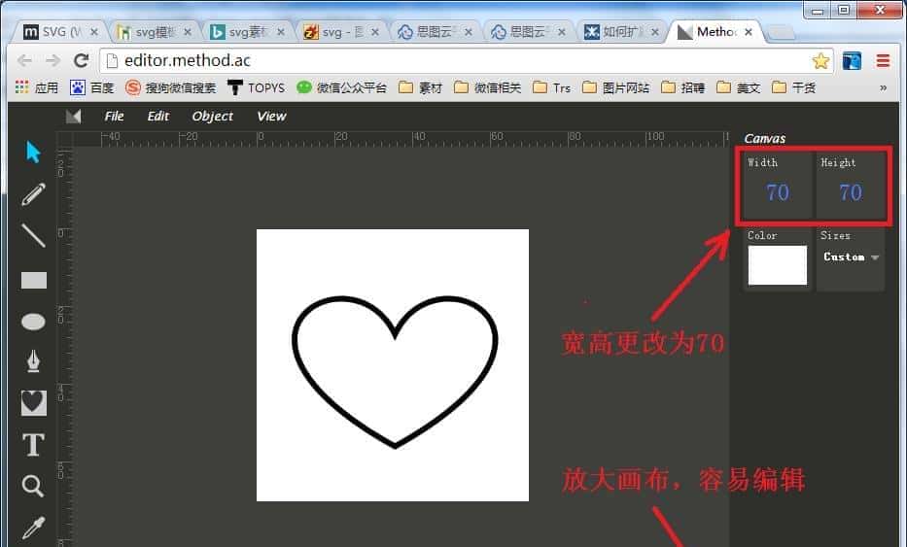Open the File menu
The height and width of the screenshot is (547, 907).
[114, 117]
